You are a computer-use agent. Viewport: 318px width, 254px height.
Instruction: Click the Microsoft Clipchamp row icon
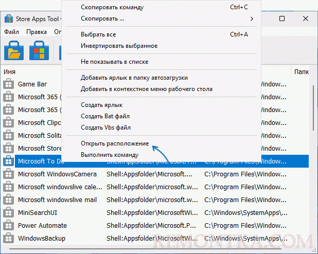click(x=9, y=123)
